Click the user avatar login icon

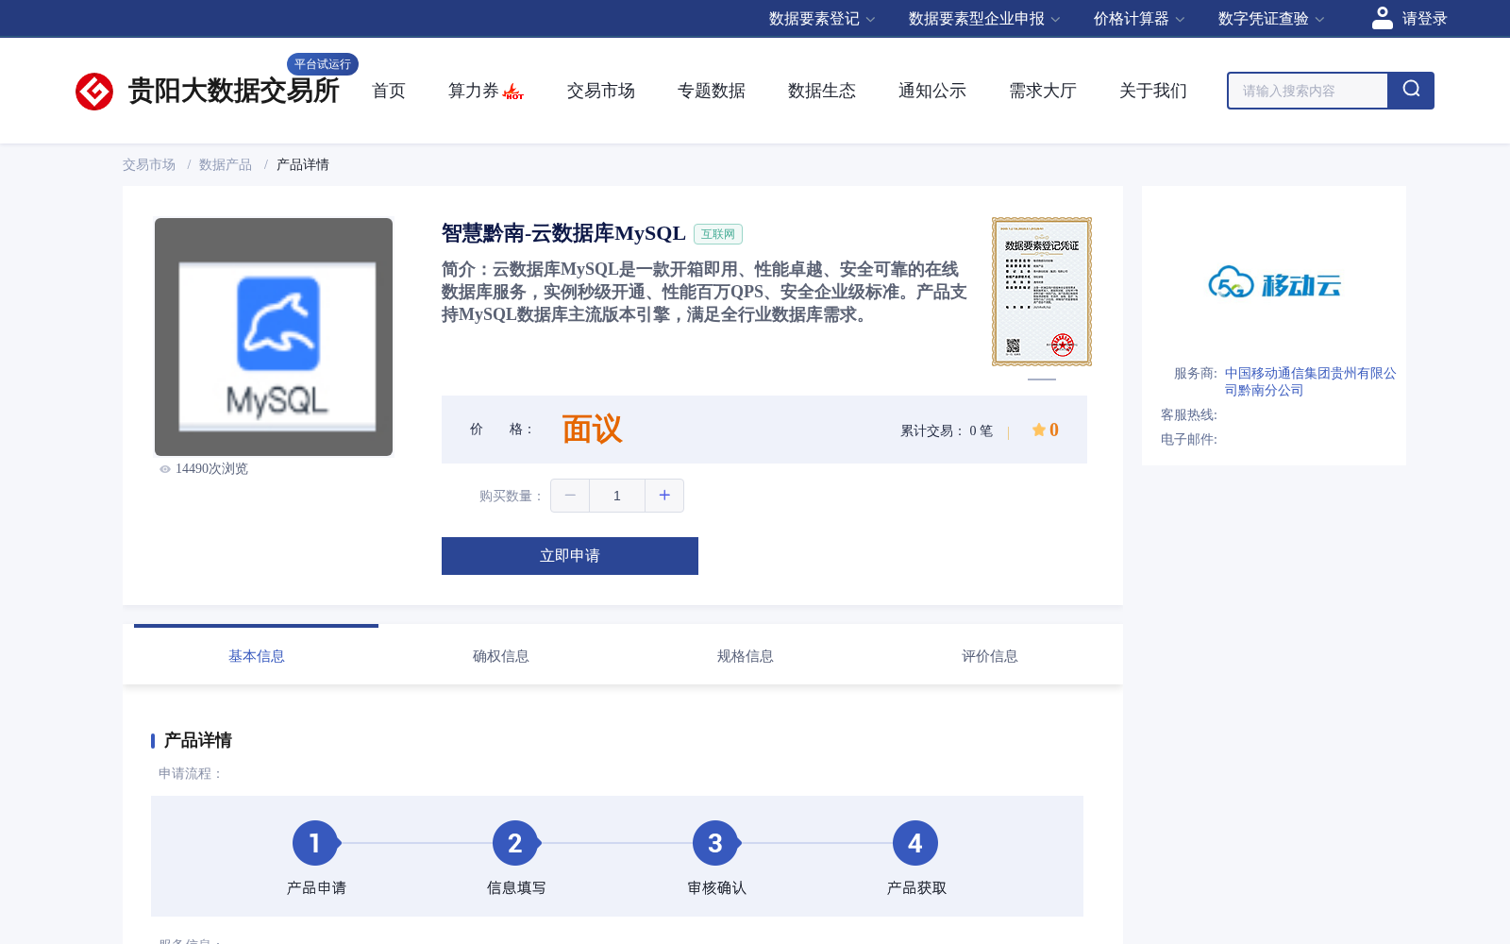click(1383, 18)
